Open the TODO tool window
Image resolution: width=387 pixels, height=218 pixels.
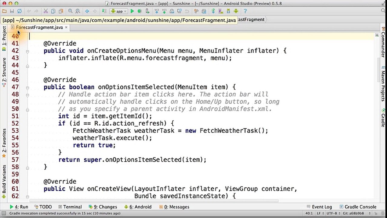click(x=43, y=207)
